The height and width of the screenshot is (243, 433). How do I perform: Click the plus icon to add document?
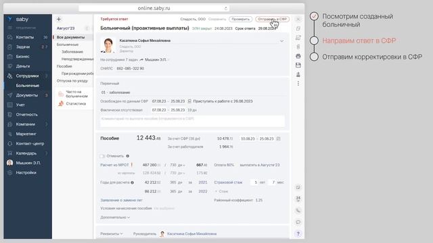click(59, 20)
